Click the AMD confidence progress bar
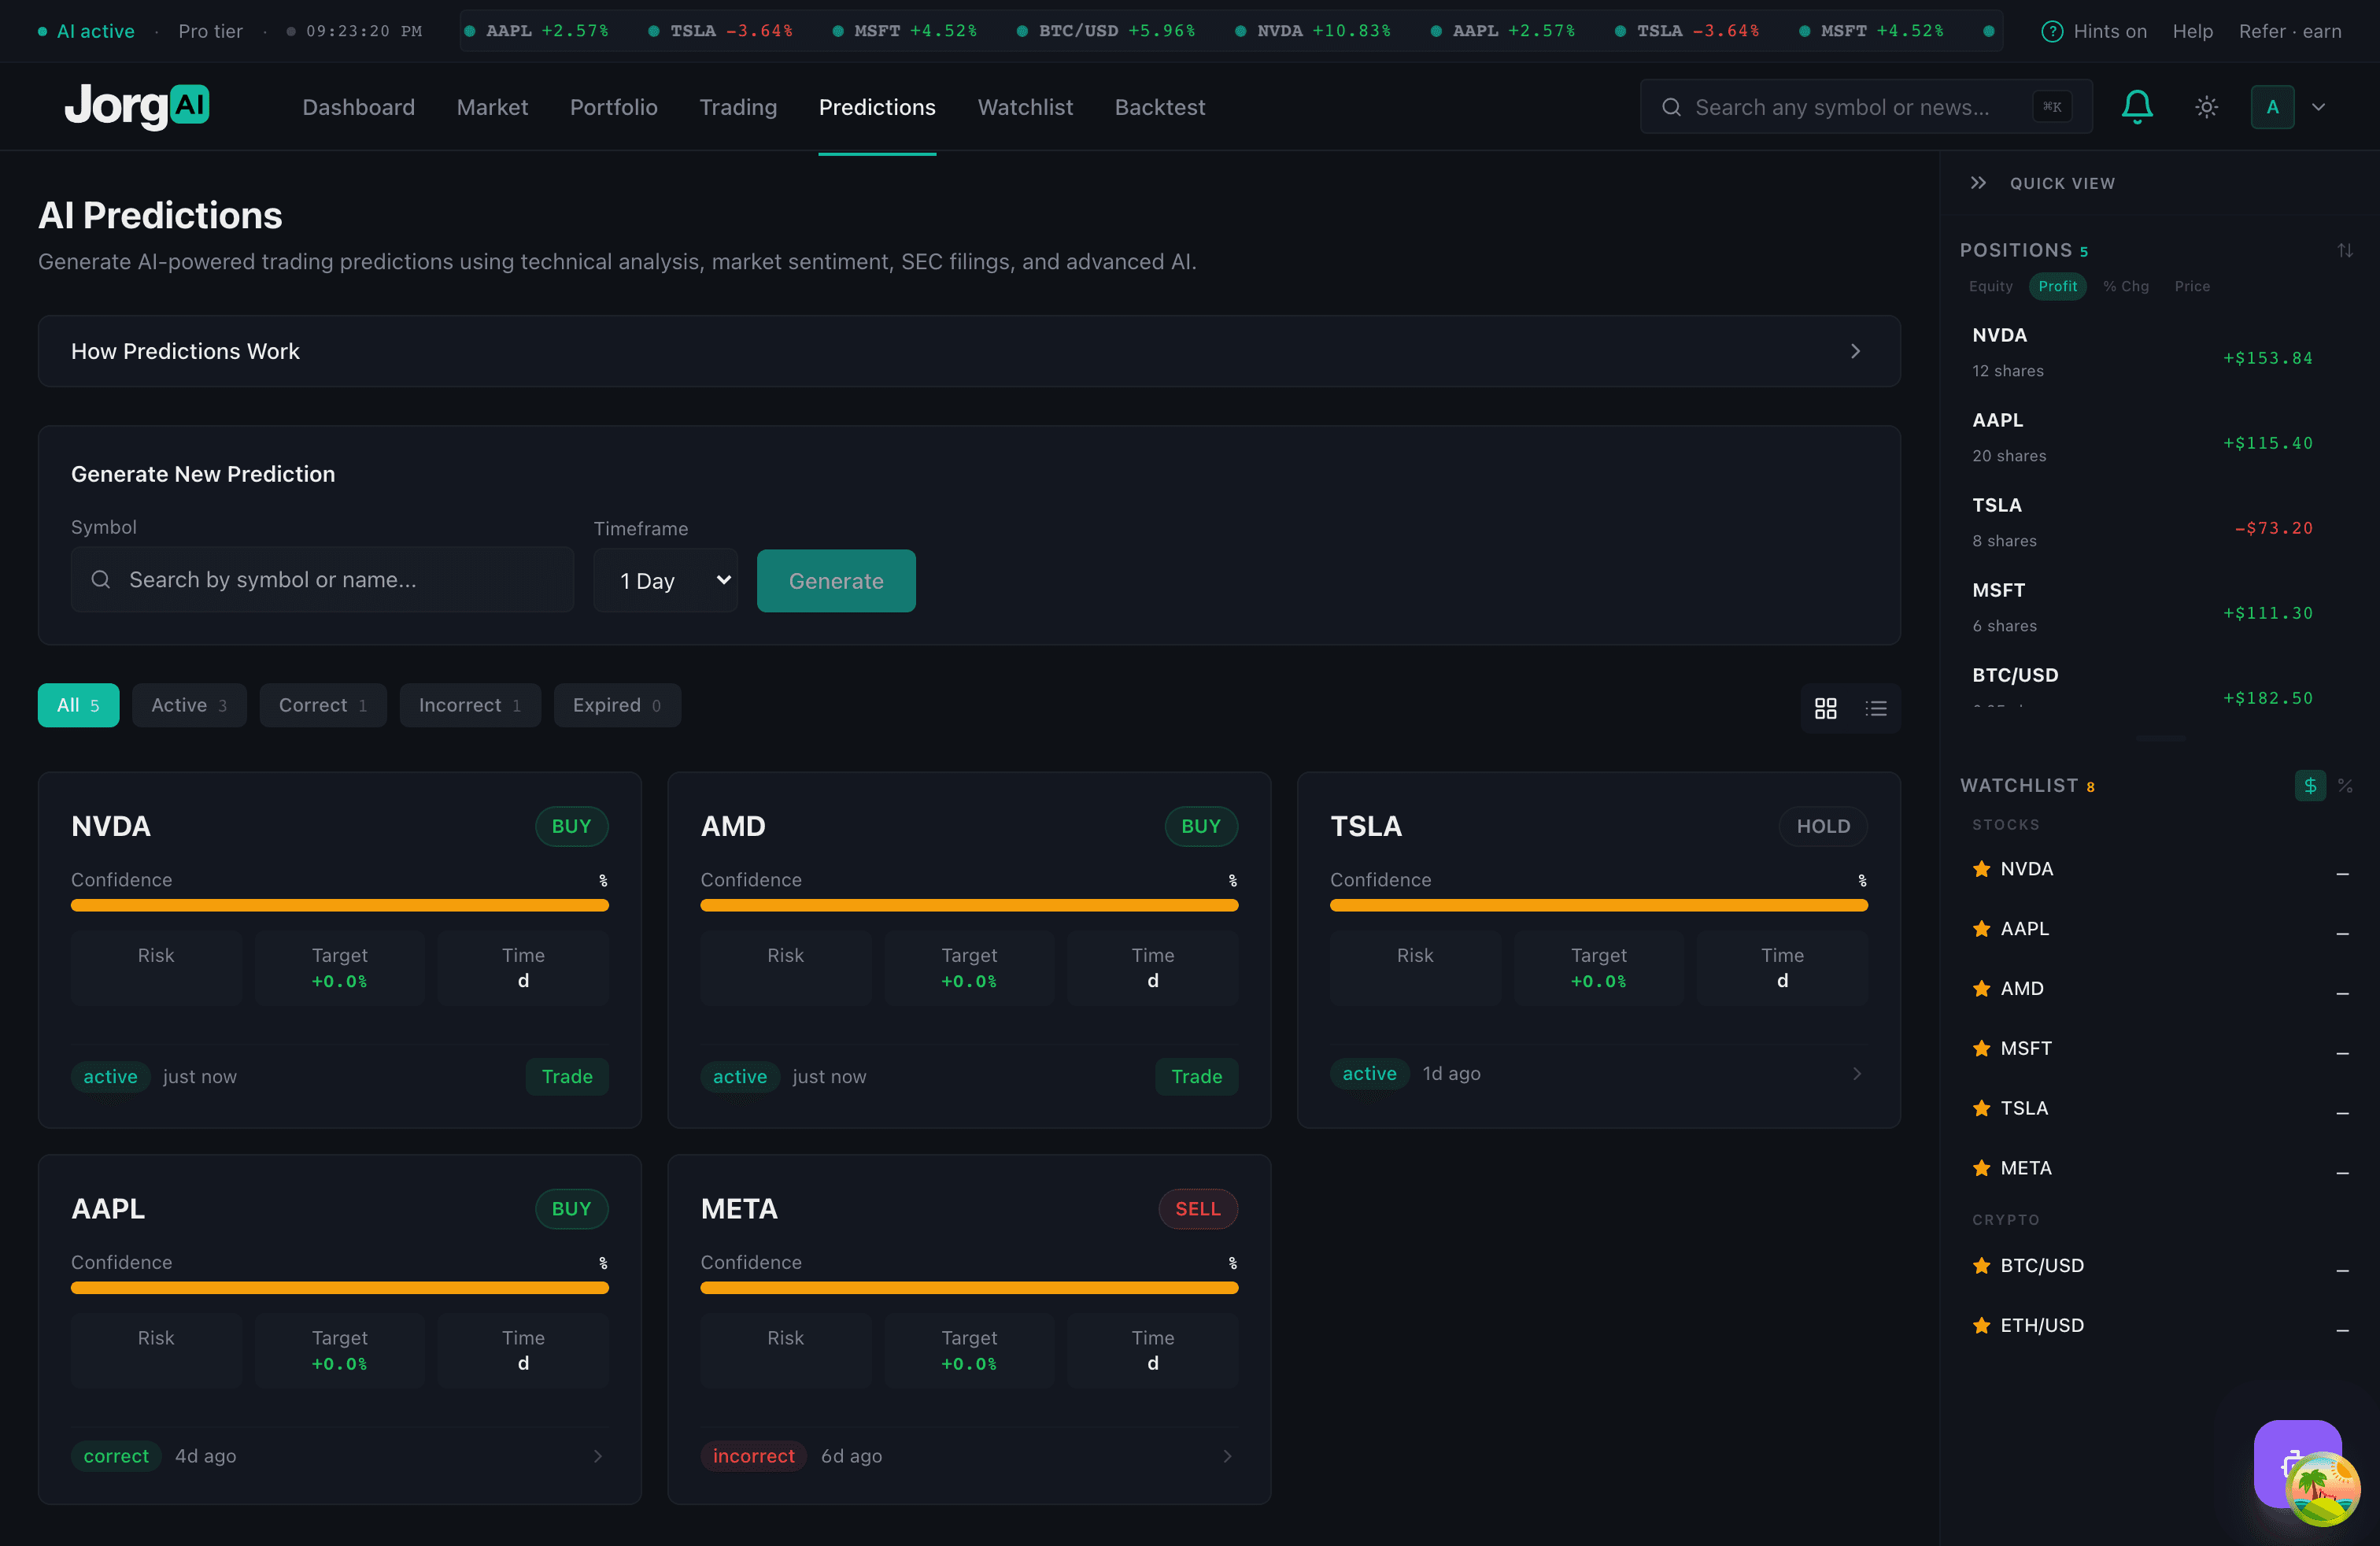Viewport: 2380px width, 1546px height. tap(969, 905)
